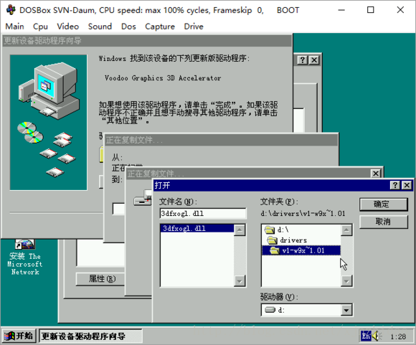Screen dimensions: 416x345
Task: Select the 更新设备驱动程序向导 taskbar button
Action: [90, 336]
